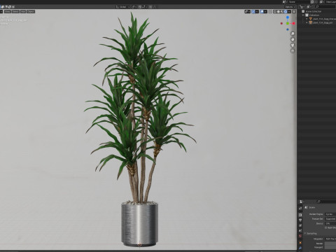This screenshot has width=336, height=252.
Task: Click the properties editor search field
Action: pos(327,202)
